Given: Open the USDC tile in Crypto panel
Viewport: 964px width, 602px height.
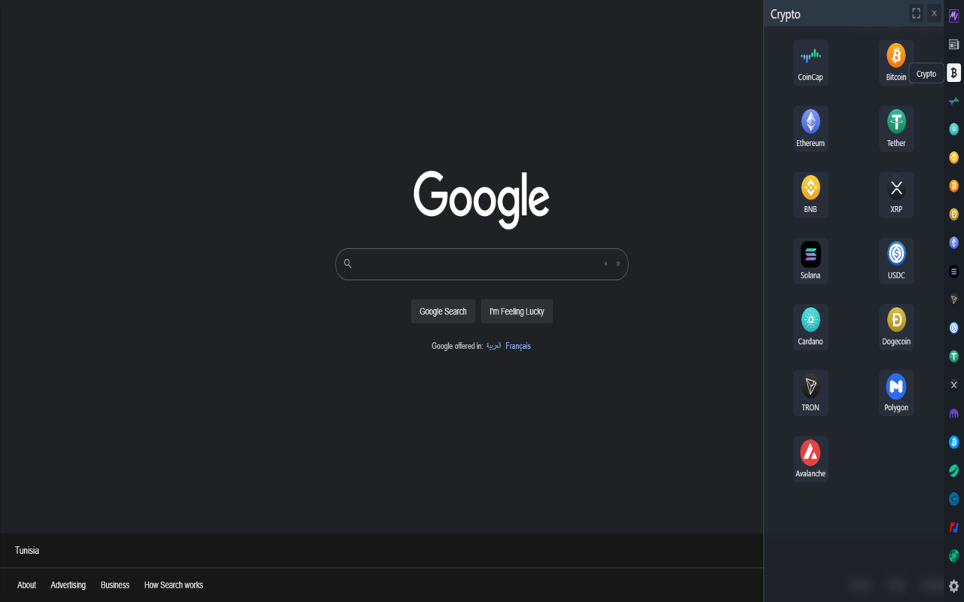Looking at the screenshot, I should click(x=896, y=261).
